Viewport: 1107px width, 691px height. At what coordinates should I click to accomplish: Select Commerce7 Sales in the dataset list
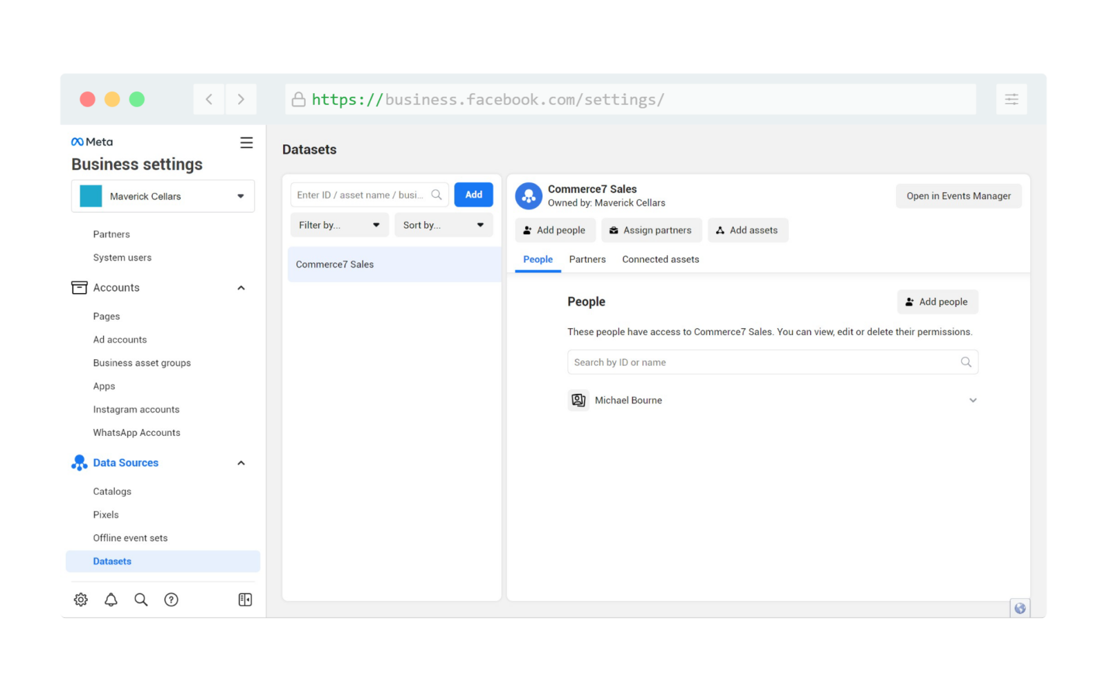coord(394,265)
